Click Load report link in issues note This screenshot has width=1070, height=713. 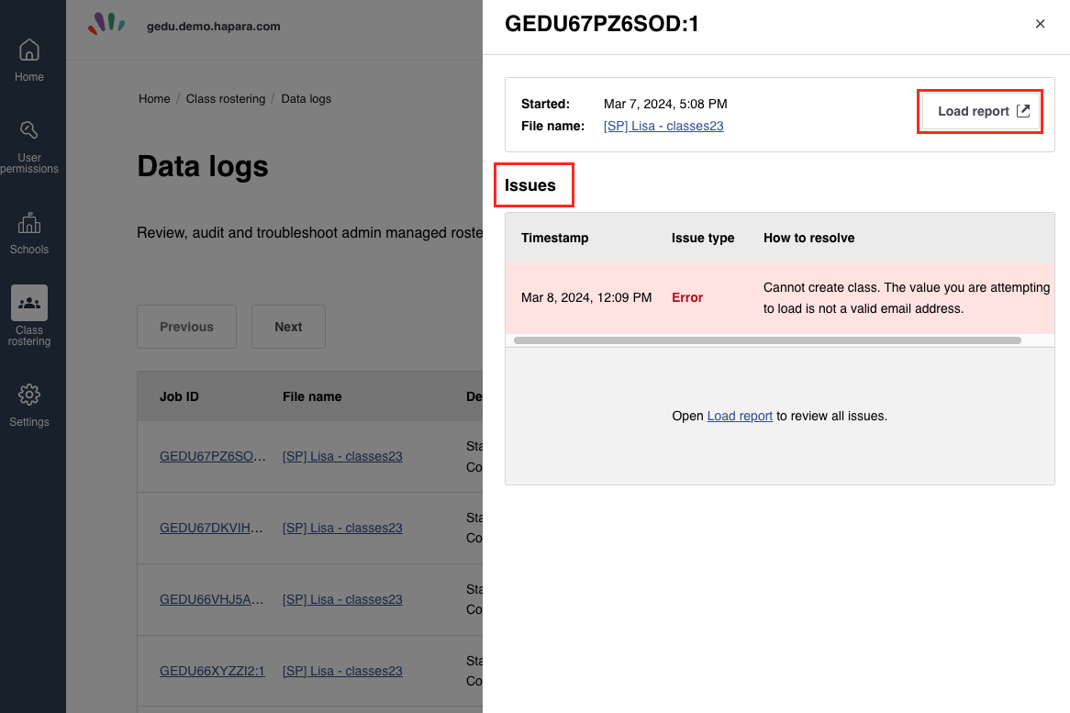coord(740,416)
